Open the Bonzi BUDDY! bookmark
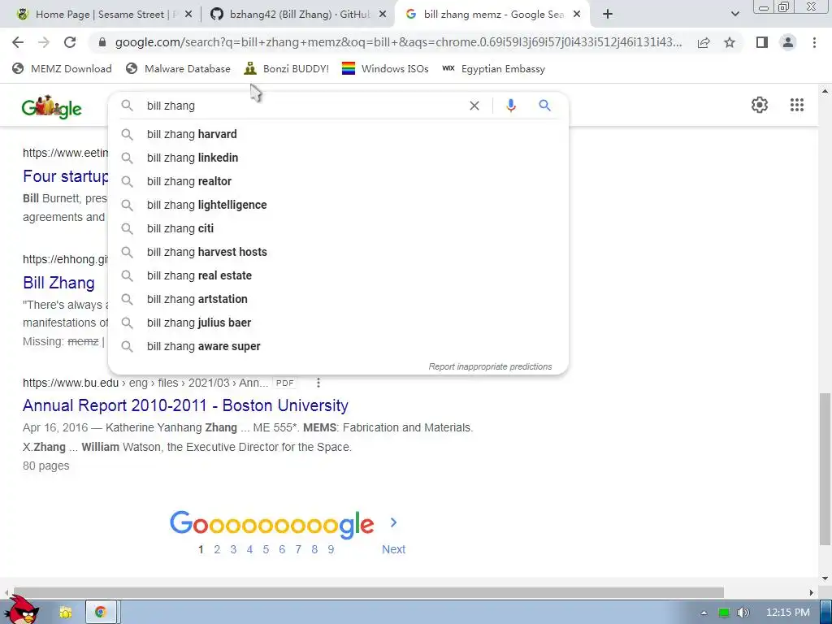 287,68
